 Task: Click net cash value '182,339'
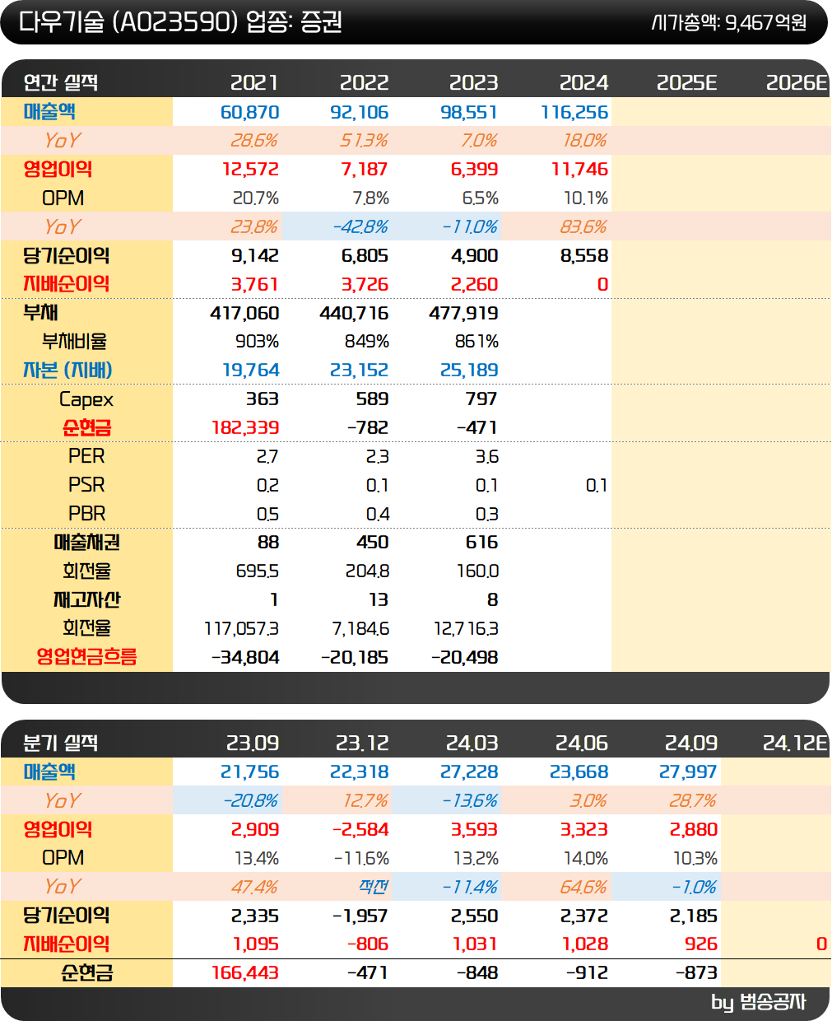click(x=245, y=427)
